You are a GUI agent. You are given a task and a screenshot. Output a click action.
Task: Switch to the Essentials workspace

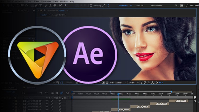[123, 6]
